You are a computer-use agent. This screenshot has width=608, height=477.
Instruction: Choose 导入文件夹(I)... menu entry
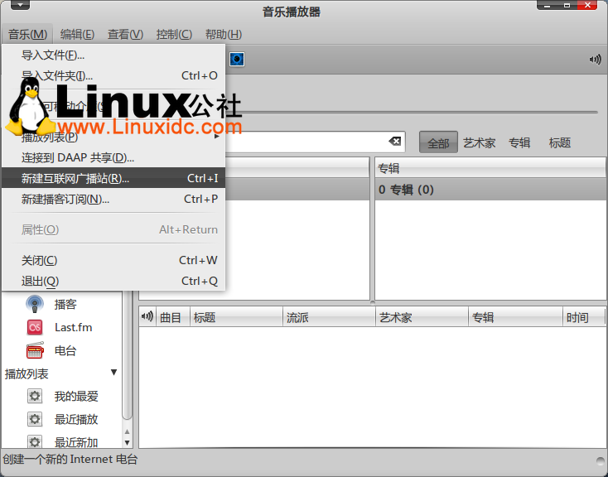(x=113, y=75)
